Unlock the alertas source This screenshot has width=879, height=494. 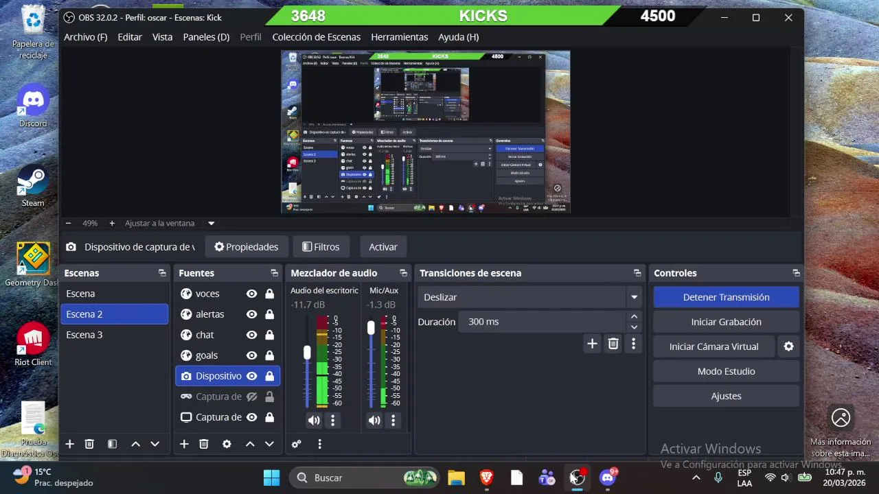[x=269, y=314]
